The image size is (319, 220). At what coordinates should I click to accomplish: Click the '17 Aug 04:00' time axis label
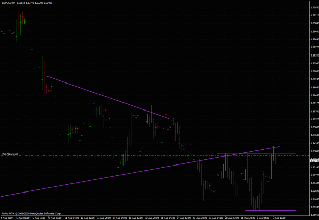coord(118,218)
